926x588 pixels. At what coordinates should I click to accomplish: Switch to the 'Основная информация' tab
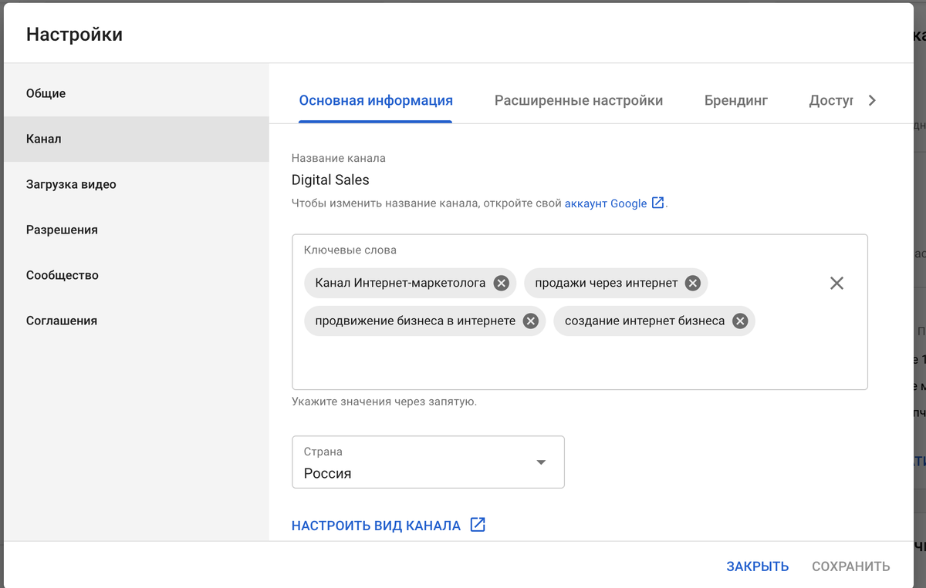(x=376, y=100)
